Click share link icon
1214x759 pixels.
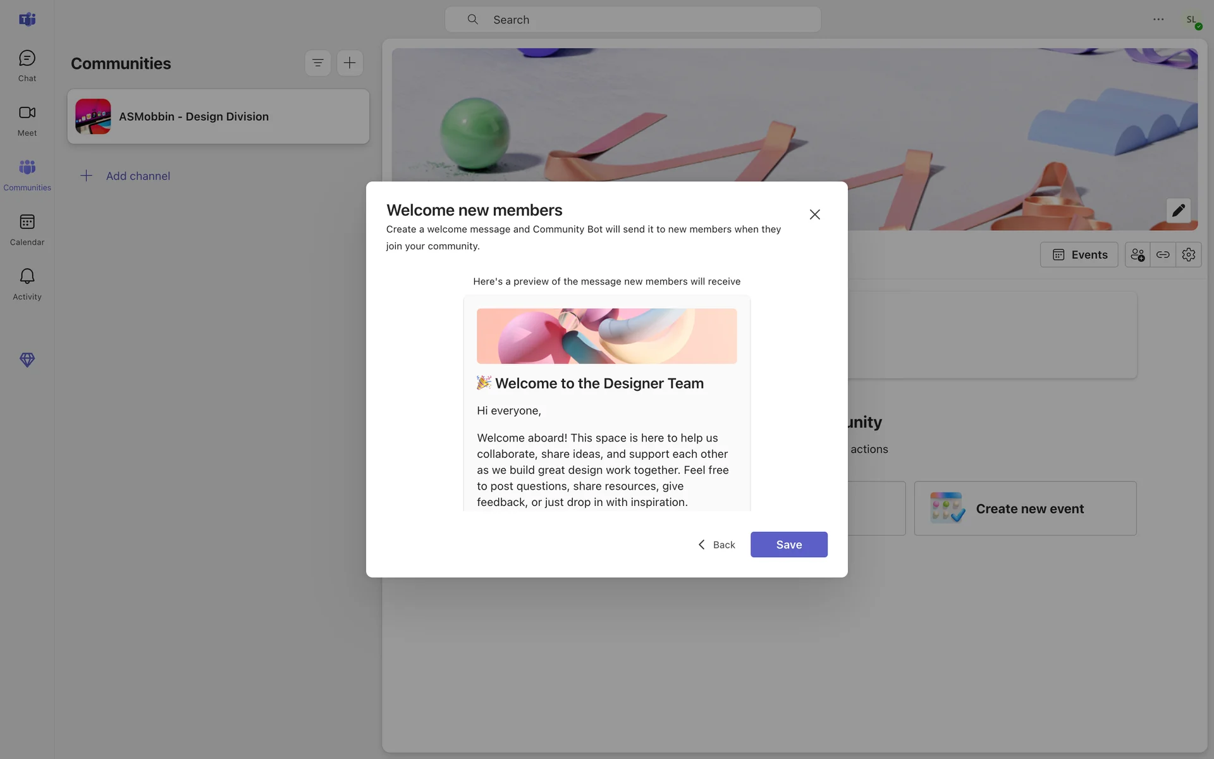[1162, 255]
